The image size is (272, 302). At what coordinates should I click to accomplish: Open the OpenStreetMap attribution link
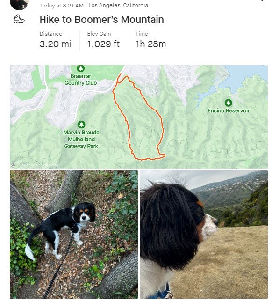(48, 165)
